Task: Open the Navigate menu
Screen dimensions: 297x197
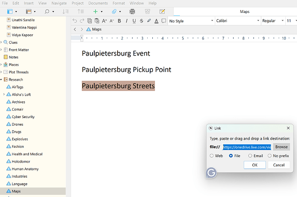Action: [x=59, y=3]
